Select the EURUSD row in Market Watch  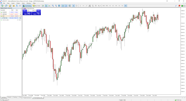pyautogui.click(x=11, y=12)
